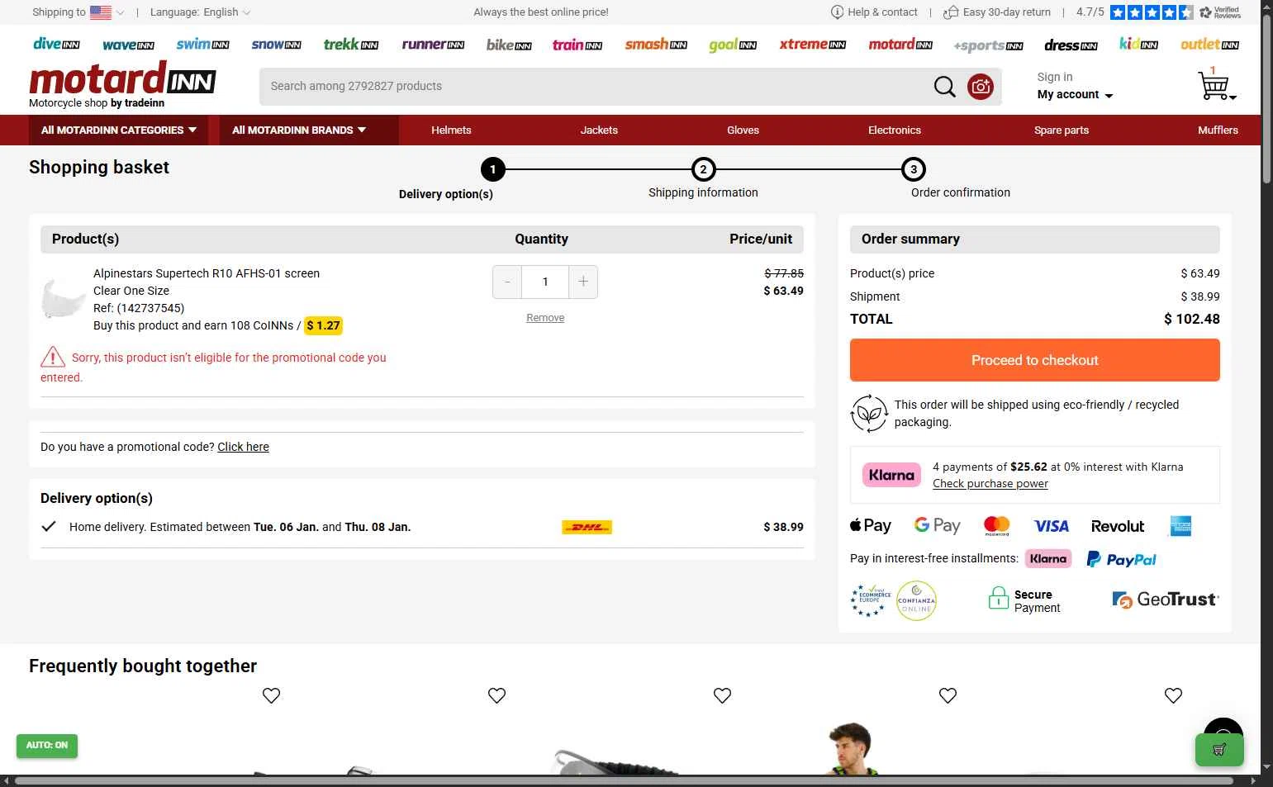1273x787 pixels.
Task: Open the xtremeinn store logo link
Action: [x=812, y=45]
